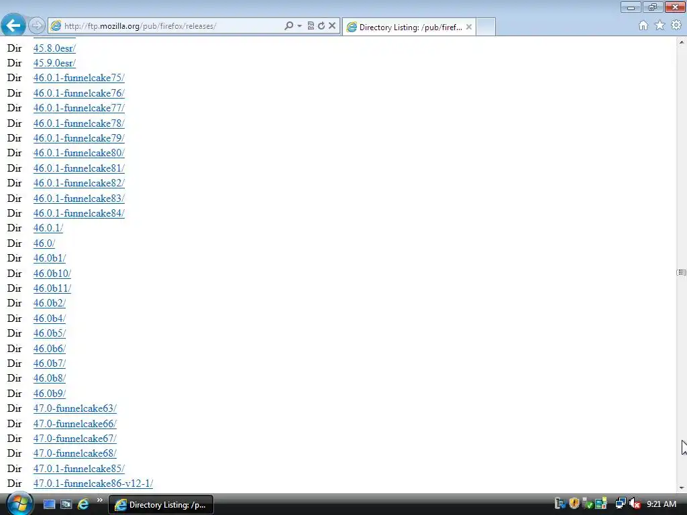Open 46.0.1-funnelcake79/ link

[79, 138]
